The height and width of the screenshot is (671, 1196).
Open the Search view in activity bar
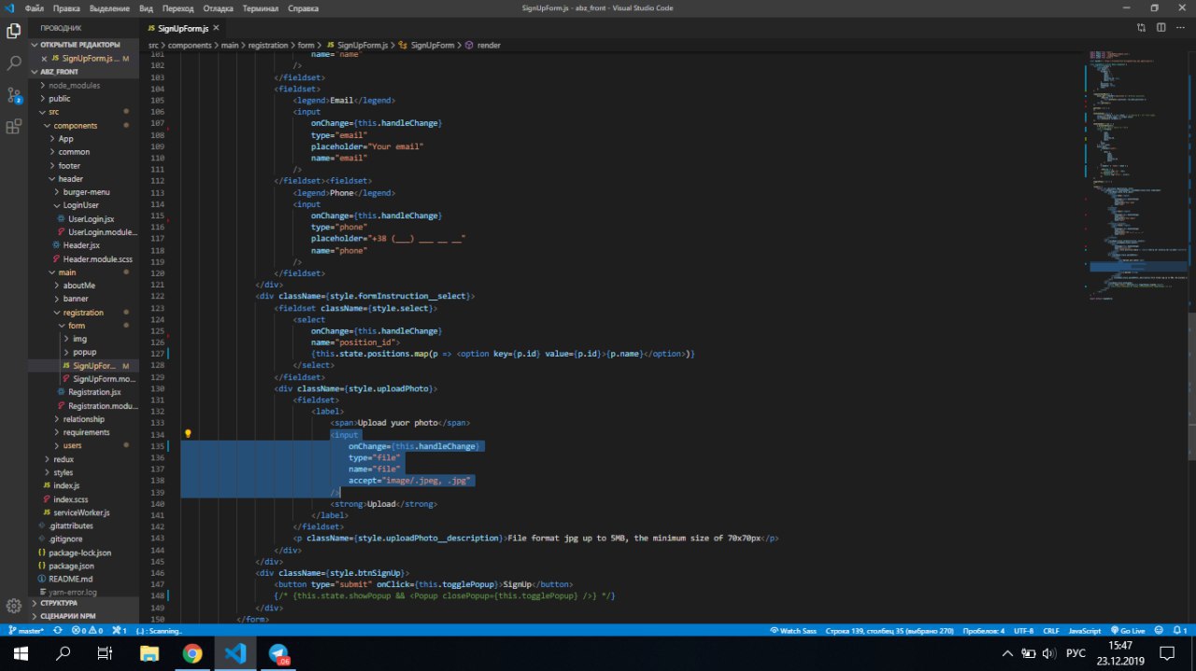tap(14, 63)
